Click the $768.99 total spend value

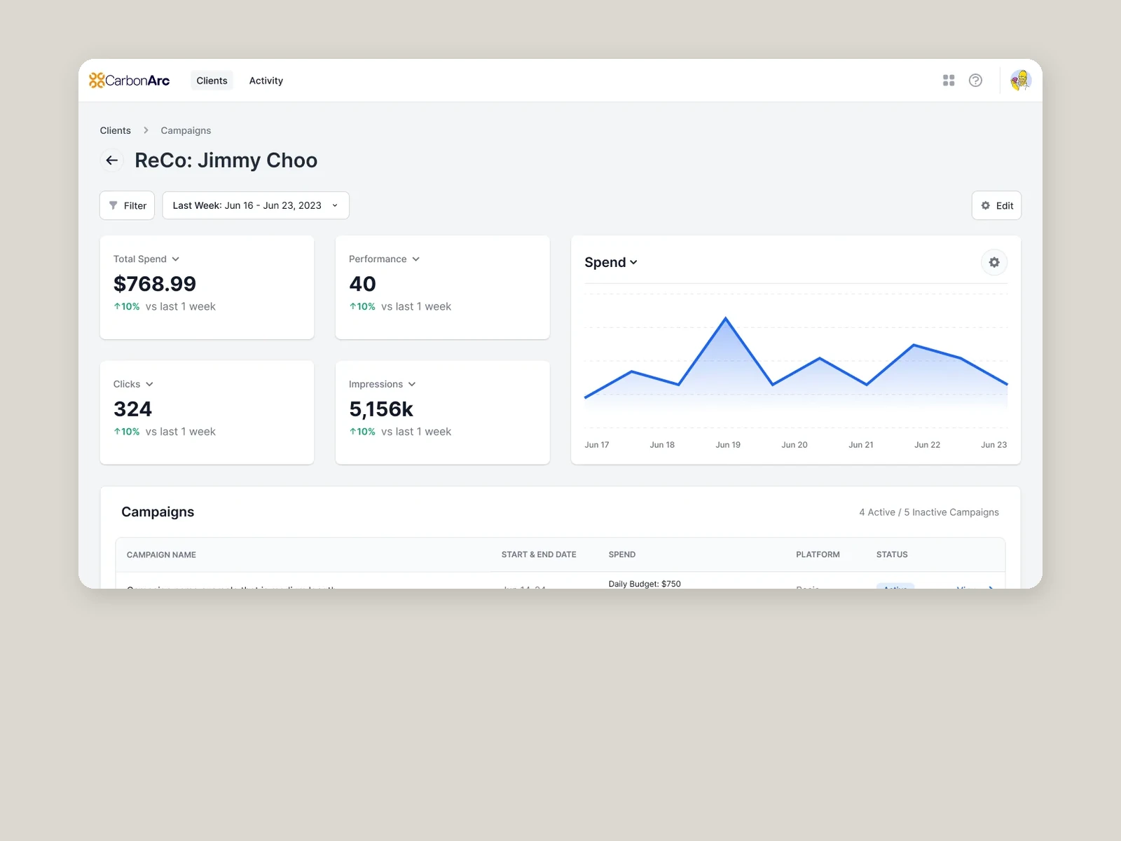pyautogui.click(x=155, y=284)
